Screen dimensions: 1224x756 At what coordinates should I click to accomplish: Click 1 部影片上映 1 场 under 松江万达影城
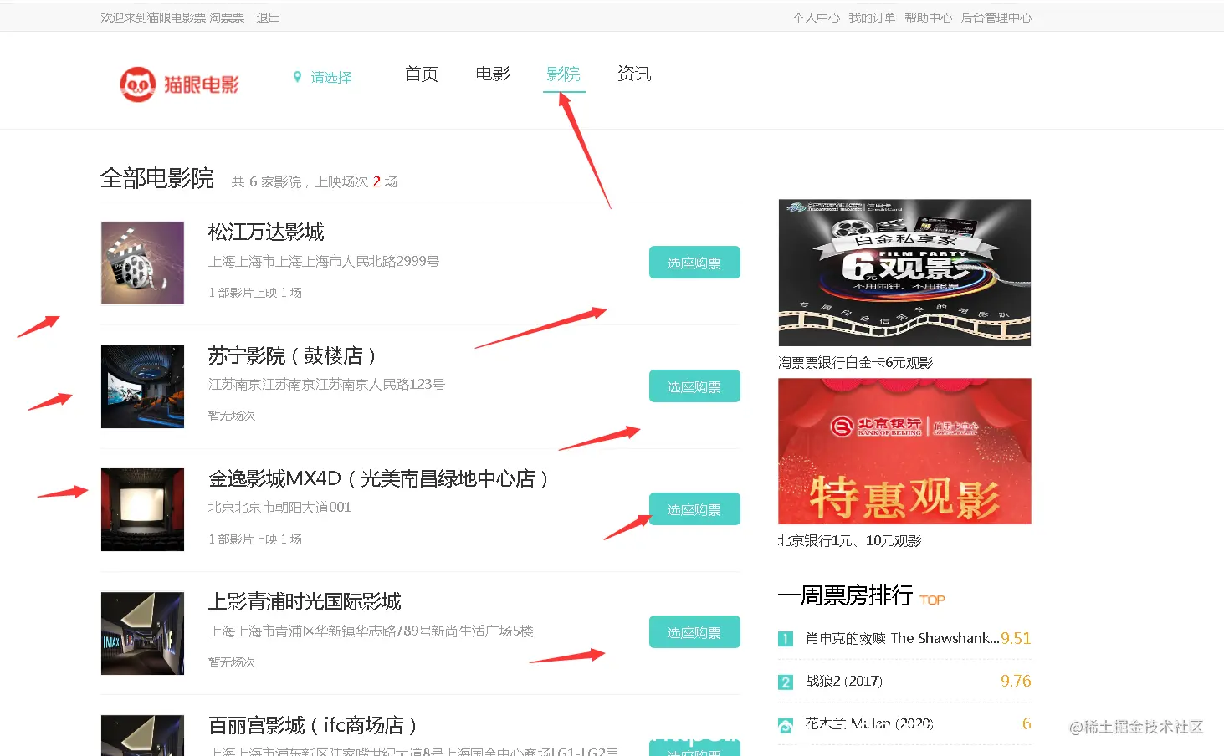point(255,293)
